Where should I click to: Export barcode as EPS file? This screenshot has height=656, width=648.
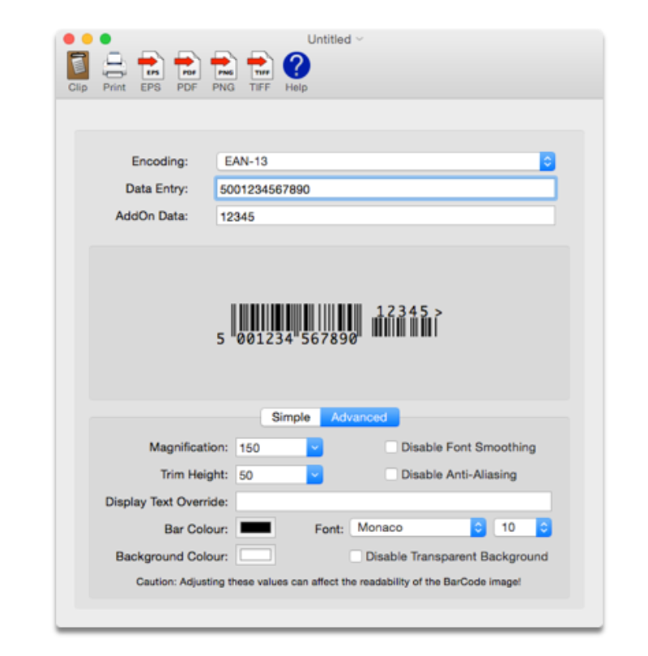pyautogui.click(x=151, y=66)
